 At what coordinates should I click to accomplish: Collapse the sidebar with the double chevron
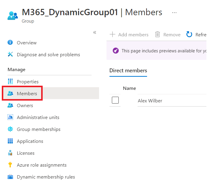[x=95, y=32]
